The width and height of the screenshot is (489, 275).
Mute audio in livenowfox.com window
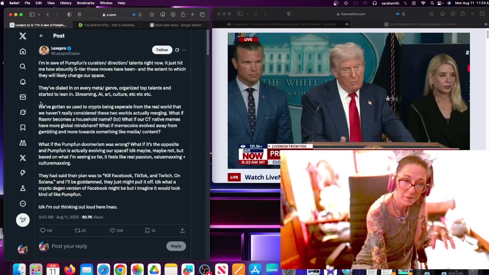pyautogui.click(x=397, y=14)
